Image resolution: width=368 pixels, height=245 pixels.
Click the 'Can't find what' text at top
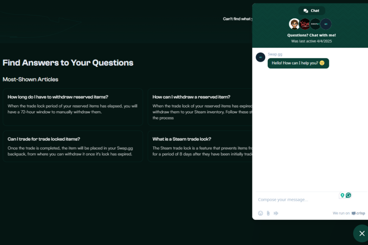[x=238, y=19]
